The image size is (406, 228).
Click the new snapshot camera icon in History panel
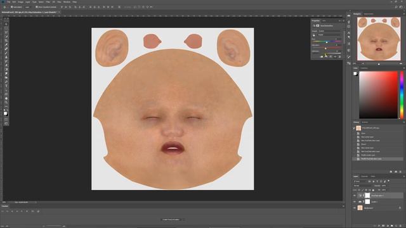click(x=396, y=172)
